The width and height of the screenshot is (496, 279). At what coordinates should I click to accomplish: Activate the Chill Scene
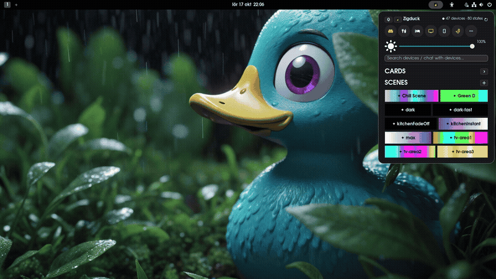pos(412,96)
